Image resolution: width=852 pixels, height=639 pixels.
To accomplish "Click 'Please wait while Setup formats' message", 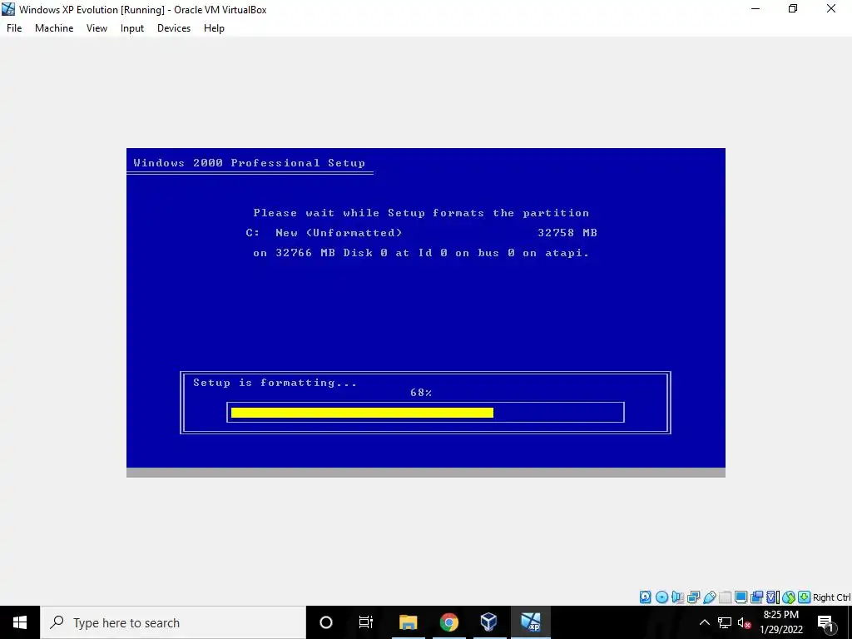I will click(x=421, y=213).
